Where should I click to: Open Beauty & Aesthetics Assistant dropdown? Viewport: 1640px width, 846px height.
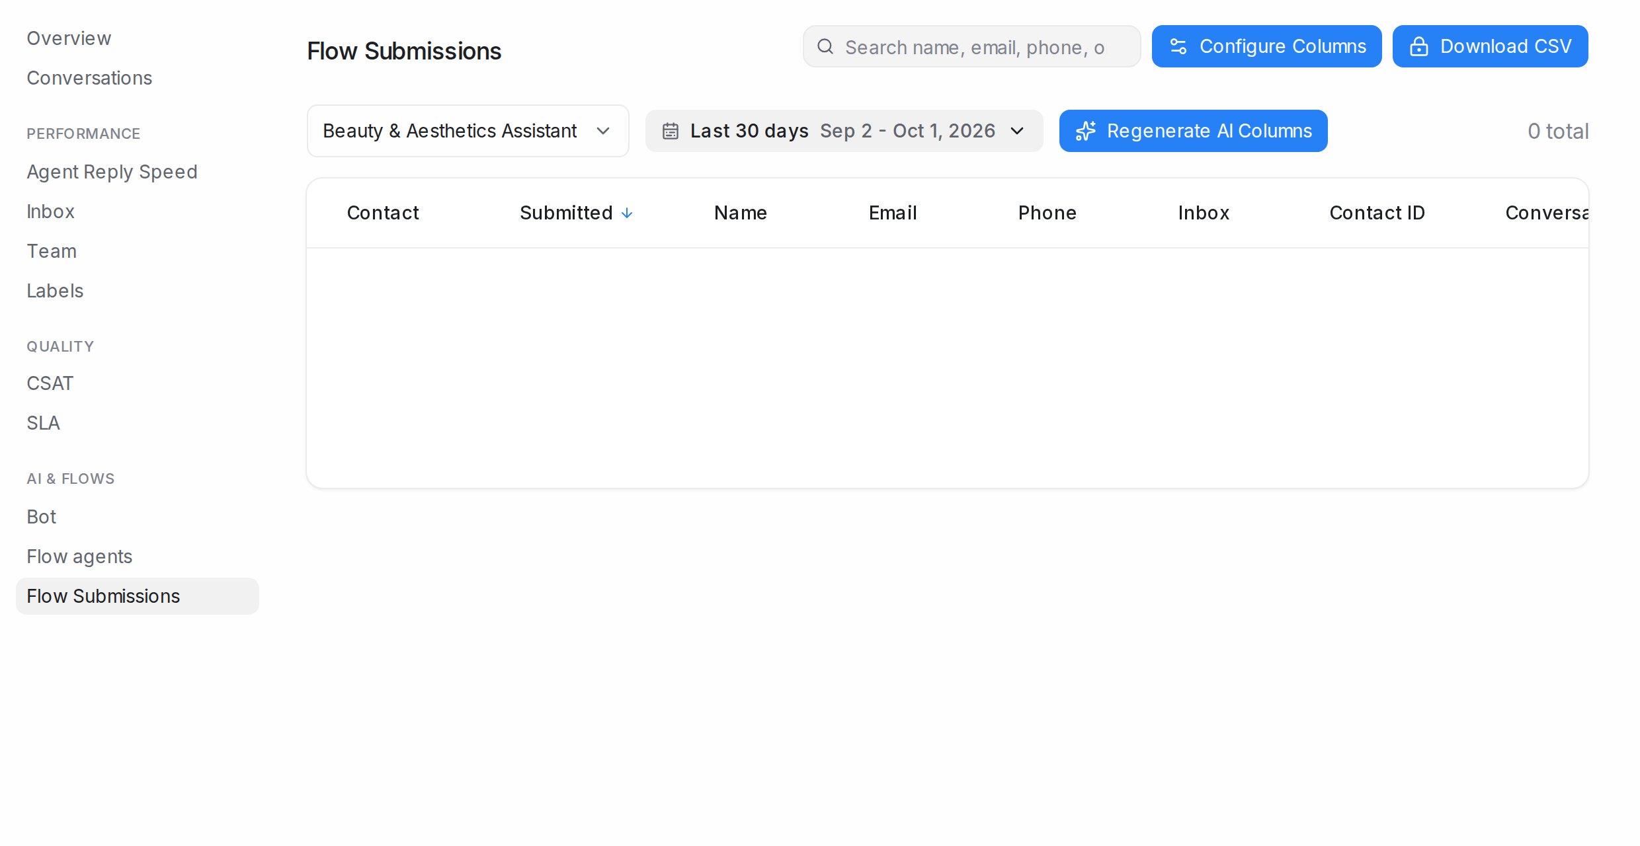tap(468, 131)
